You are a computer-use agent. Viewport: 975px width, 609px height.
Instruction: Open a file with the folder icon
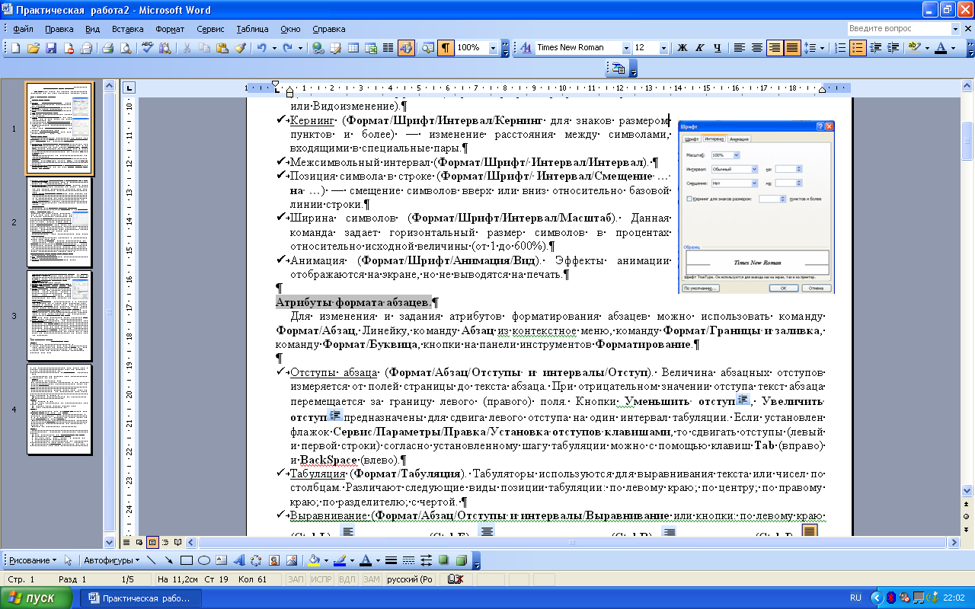34,47
